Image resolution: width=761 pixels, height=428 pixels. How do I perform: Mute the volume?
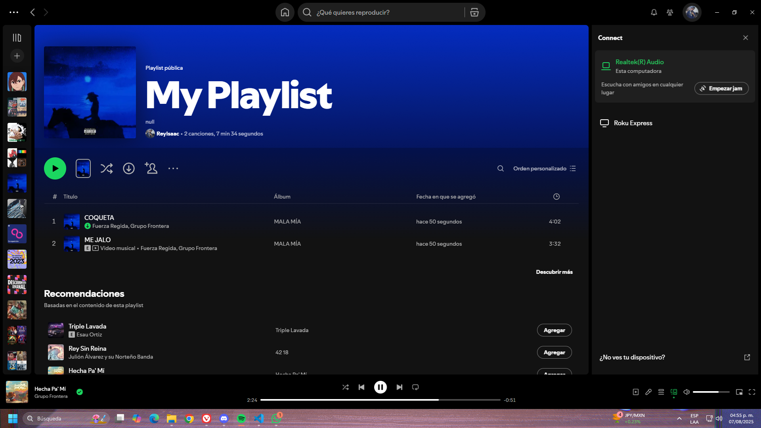pyautogui.click(x=686, y=392)
